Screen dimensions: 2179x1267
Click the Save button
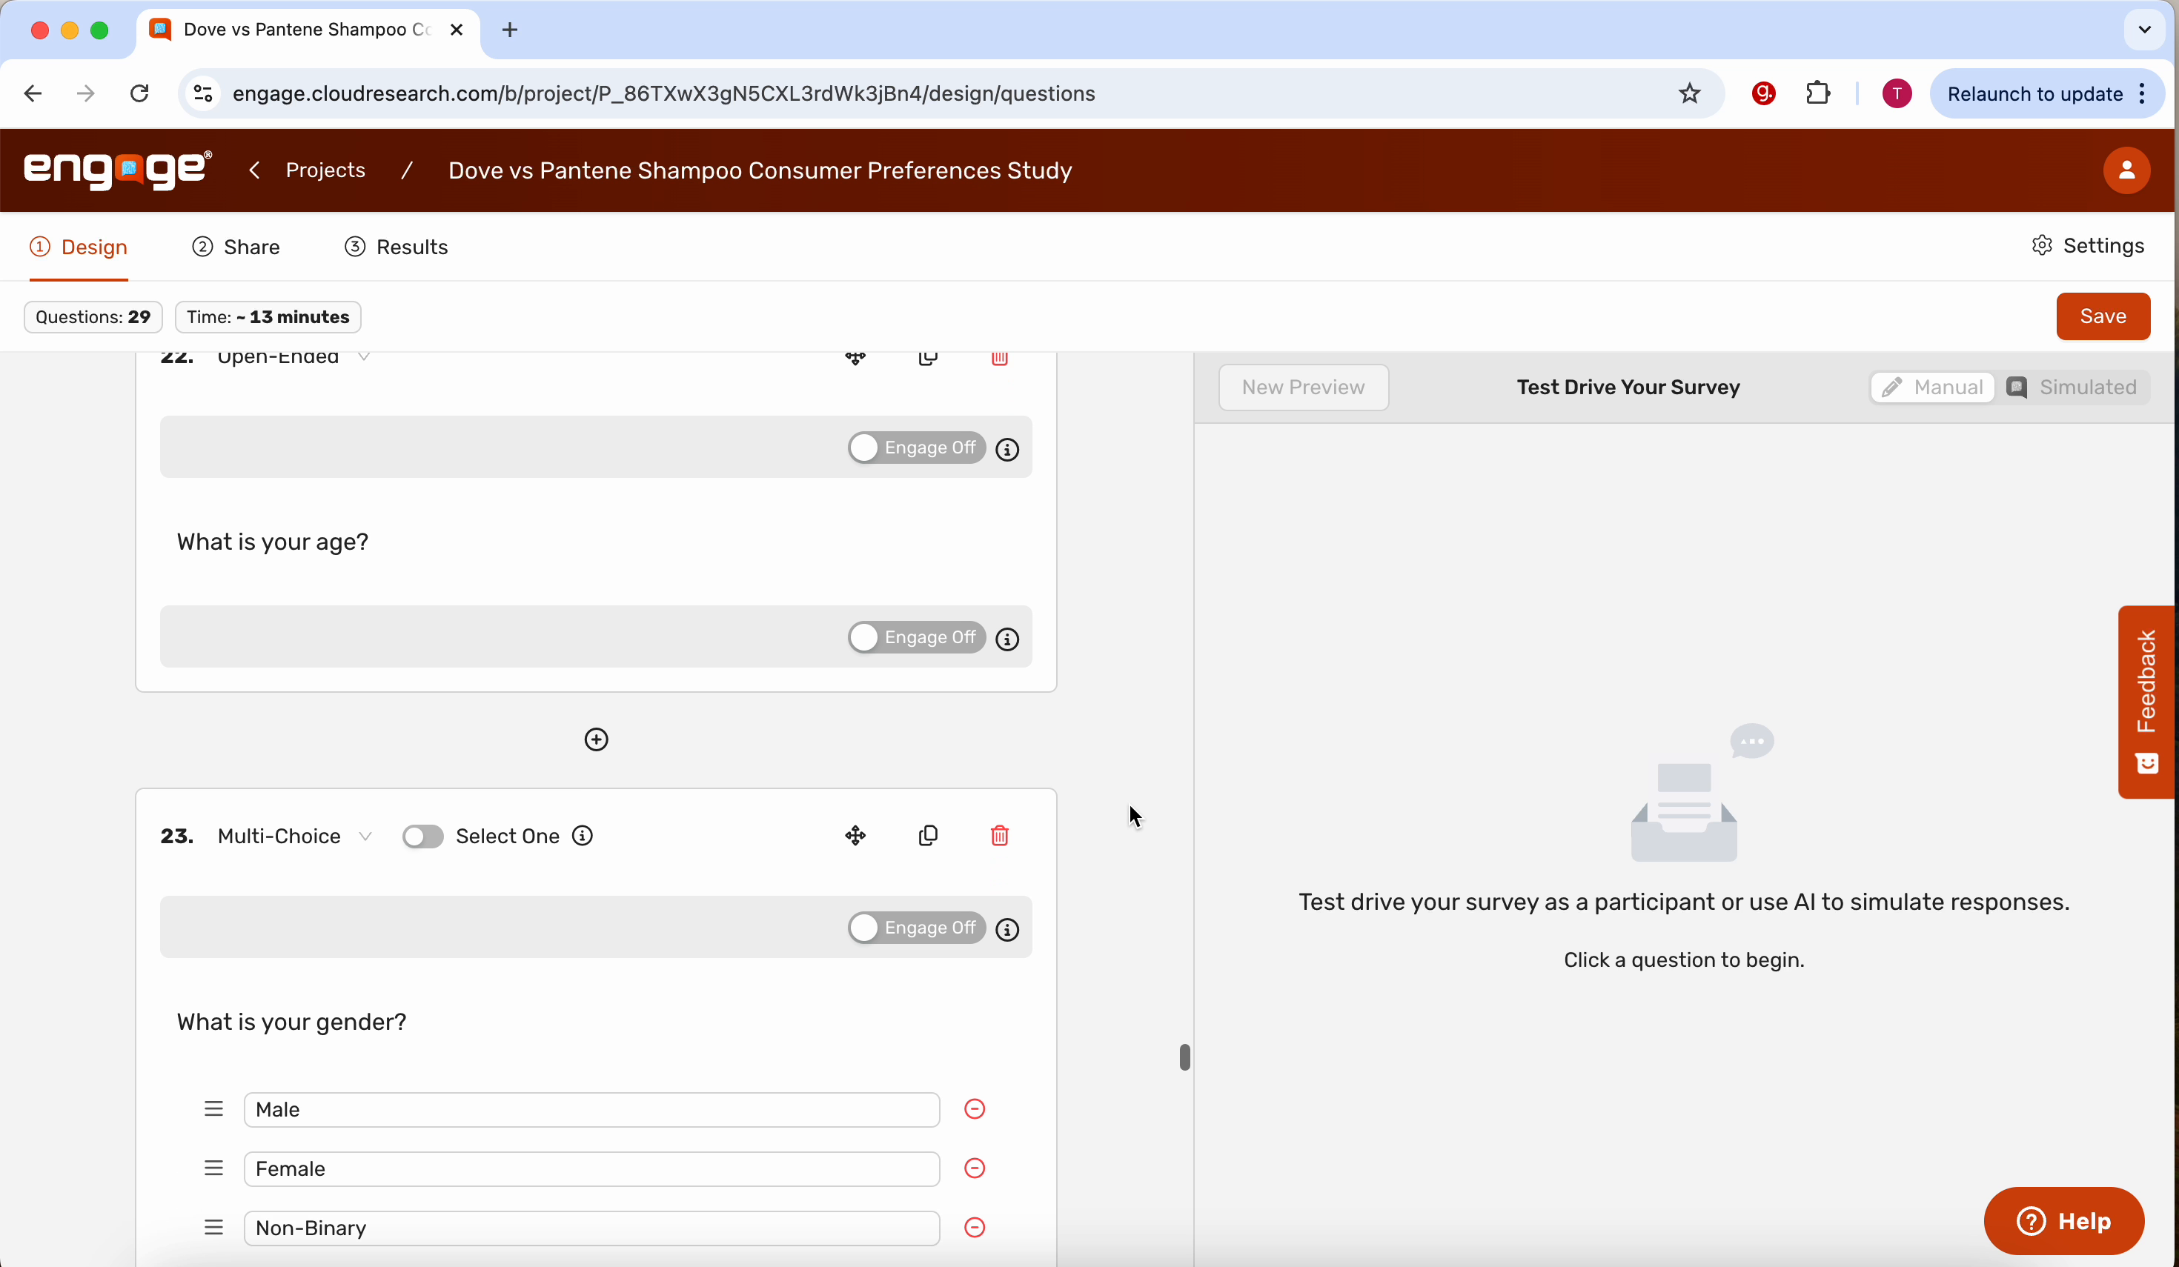coord(2103,316)
